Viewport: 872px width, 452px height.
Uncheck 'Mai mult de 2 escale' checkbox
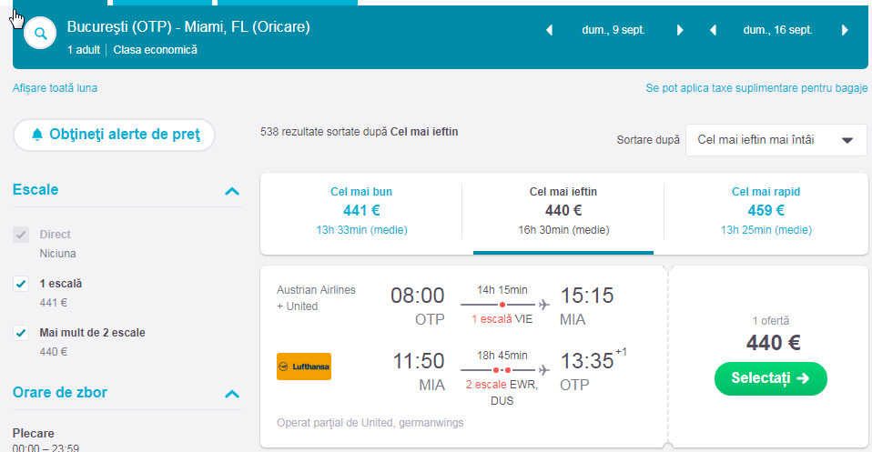(21, 333)
